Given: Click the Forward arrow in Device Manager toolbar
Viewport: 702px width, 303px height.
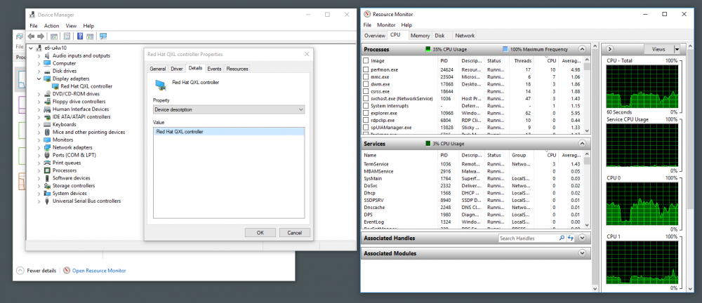Looking at the screenshot, I should click(x=41, y=36).
